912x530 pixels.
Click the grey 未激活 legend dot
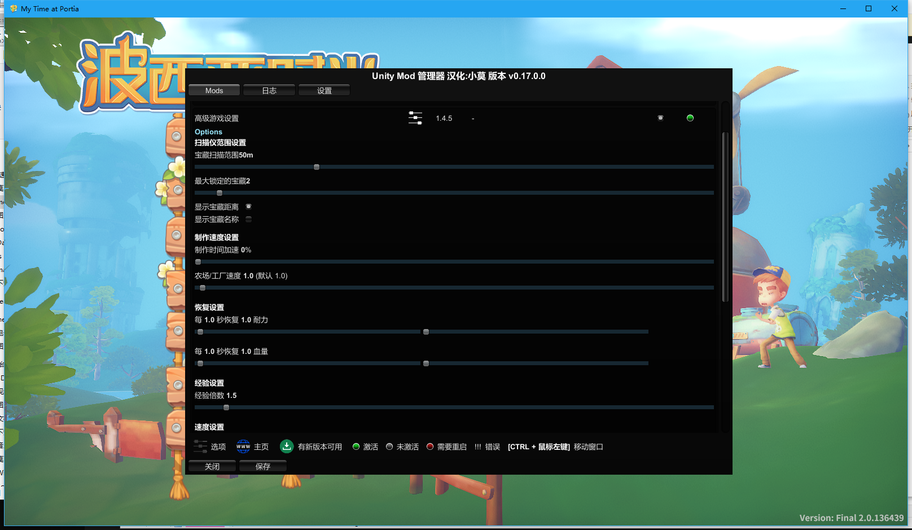click(389, 446)
